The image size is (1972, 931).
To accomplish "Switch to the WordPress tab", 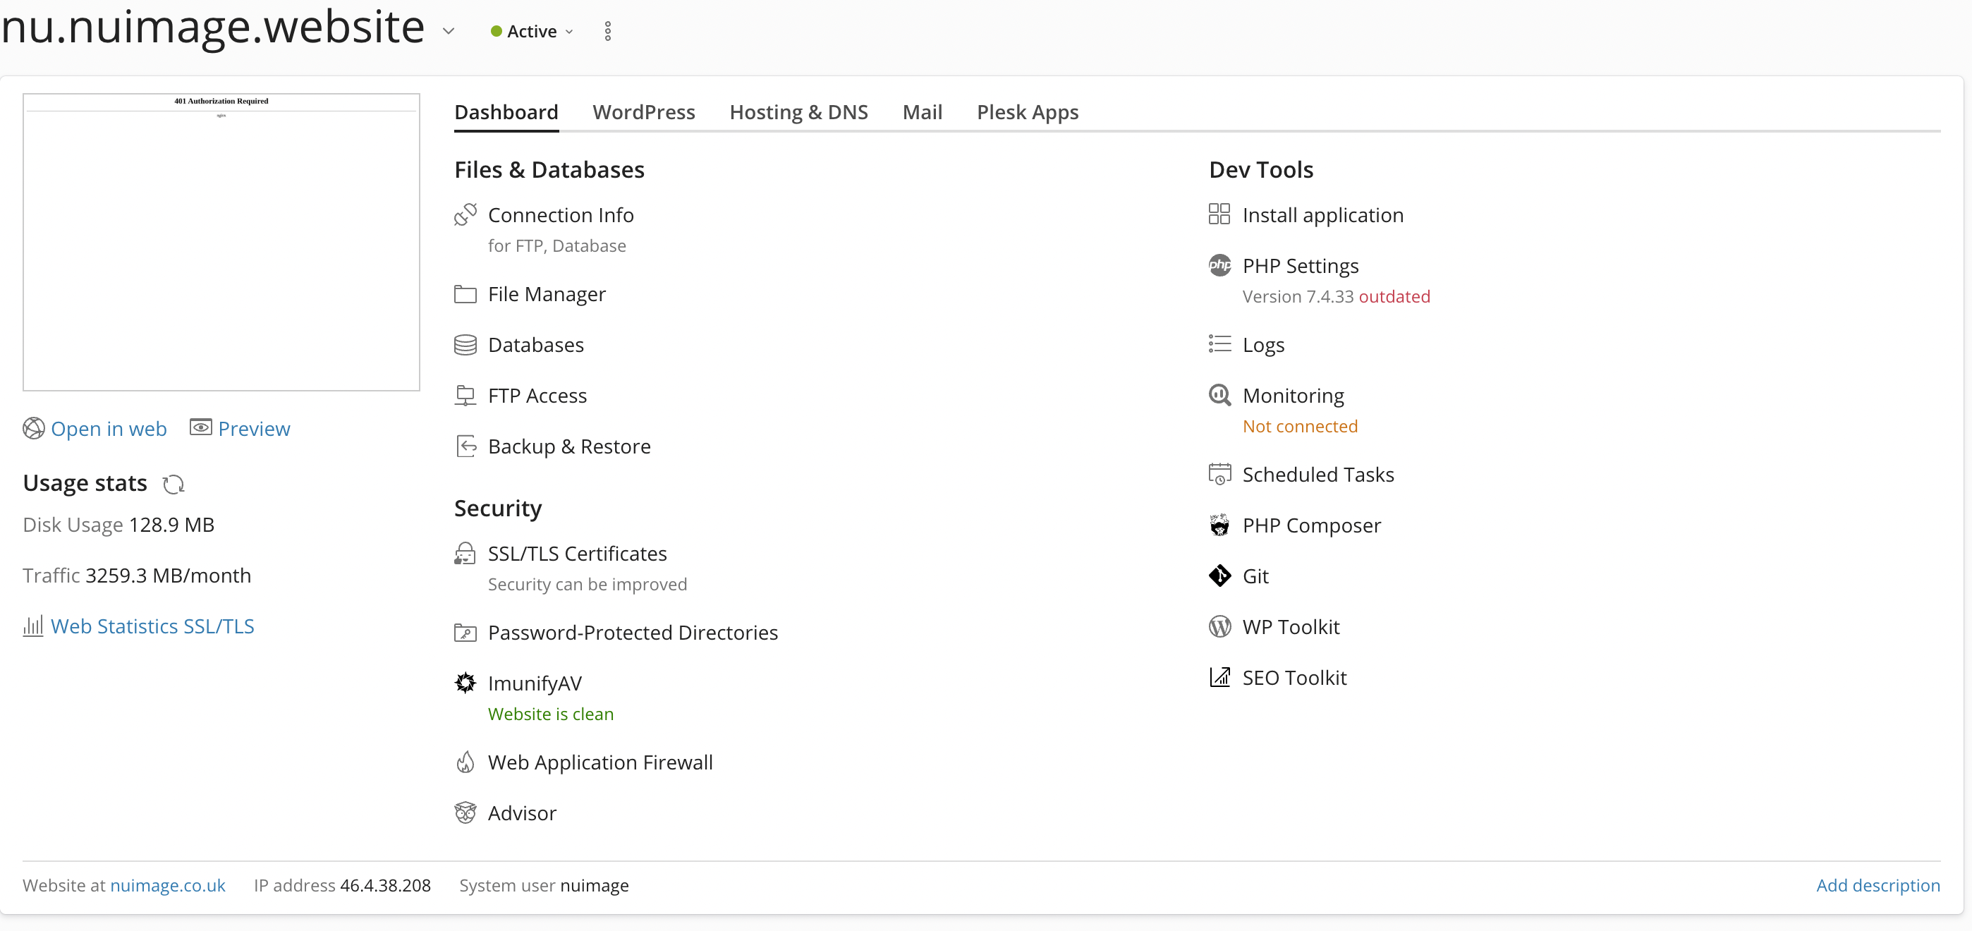I will pos(643,113).
